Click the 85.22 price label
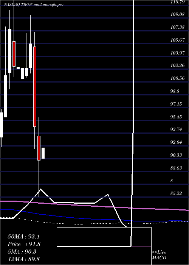 176,193
